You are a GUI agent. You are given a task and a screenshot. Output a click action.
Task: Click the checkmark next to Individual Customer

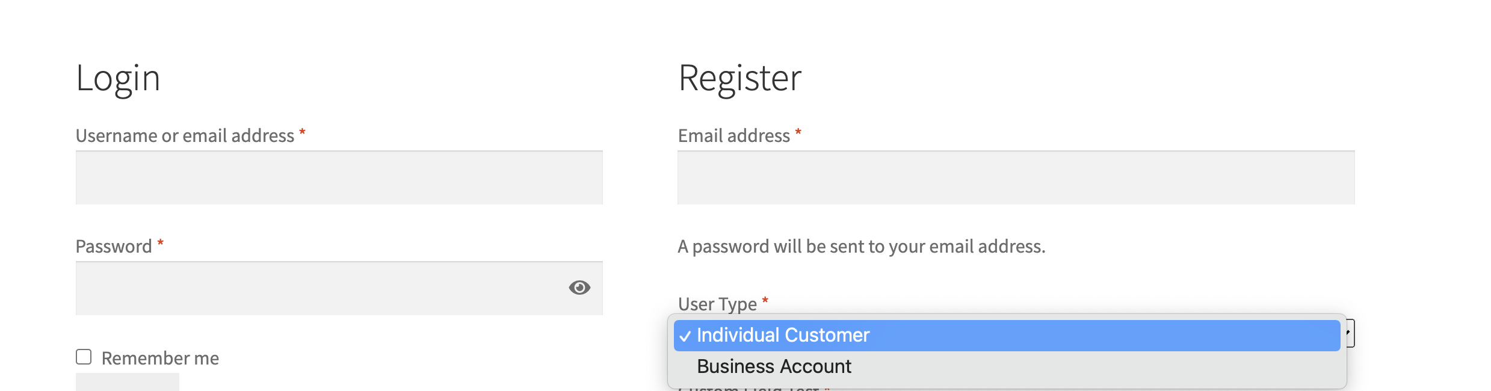(x=685, y=335)
